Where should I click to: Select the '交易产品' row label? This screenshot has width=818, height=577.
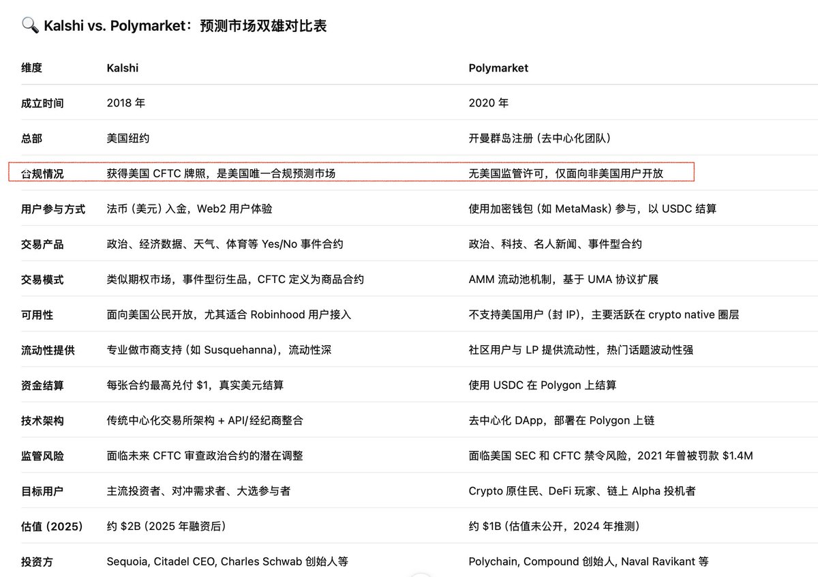point(42,244)
